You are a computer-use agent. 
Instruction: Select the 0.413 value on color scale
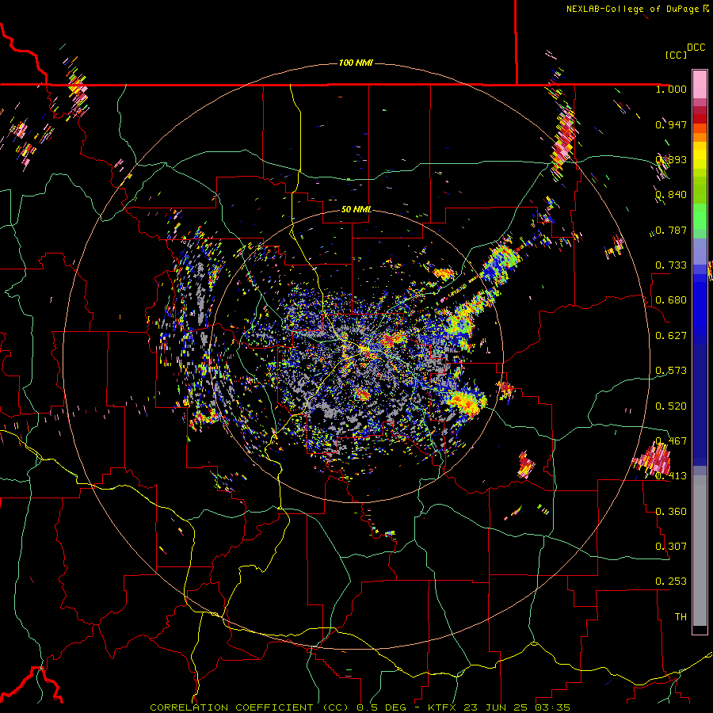coord(671,476)
